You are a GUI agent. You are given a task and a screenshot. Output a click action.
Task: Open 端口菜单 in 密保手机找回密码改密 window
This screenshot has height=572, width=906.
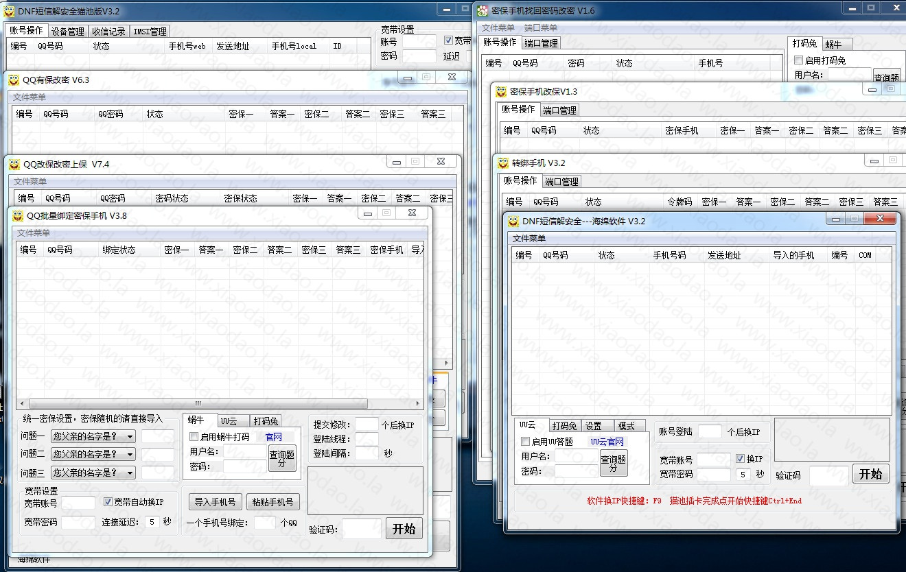tap(541, 28)
